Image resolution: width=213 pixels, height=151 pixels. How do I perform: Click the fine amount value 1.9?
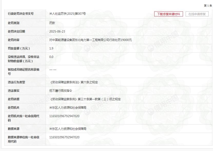coord(51,48)
